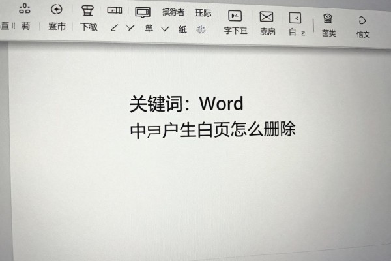Click the grey sparkle icon beside "纸"
The height and width of the screenshot is (261, 391).
pyautogui.click(x=201, y=29)
